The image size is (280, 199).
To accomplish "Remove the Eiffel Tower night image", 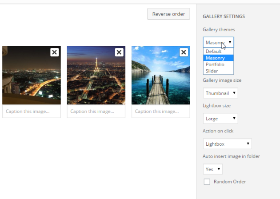I will click(119, 52).
